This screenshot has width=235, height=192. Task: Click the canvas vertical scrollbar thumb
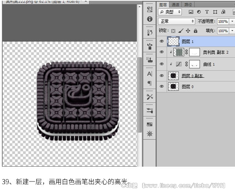pos(139,95)
